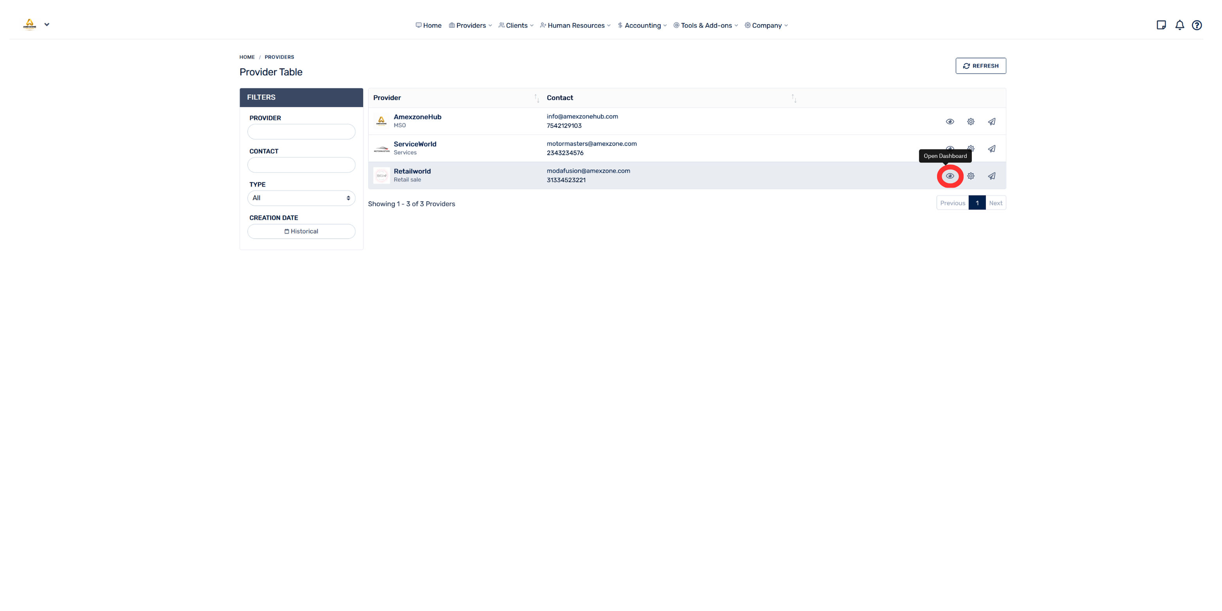
Task: Click the Retailworld logo thumbnail
Action: pos(381,176)
